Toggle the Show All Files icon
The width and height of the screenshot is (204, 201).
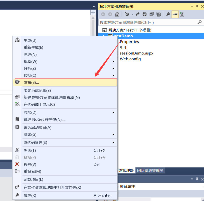pos(159,14)
